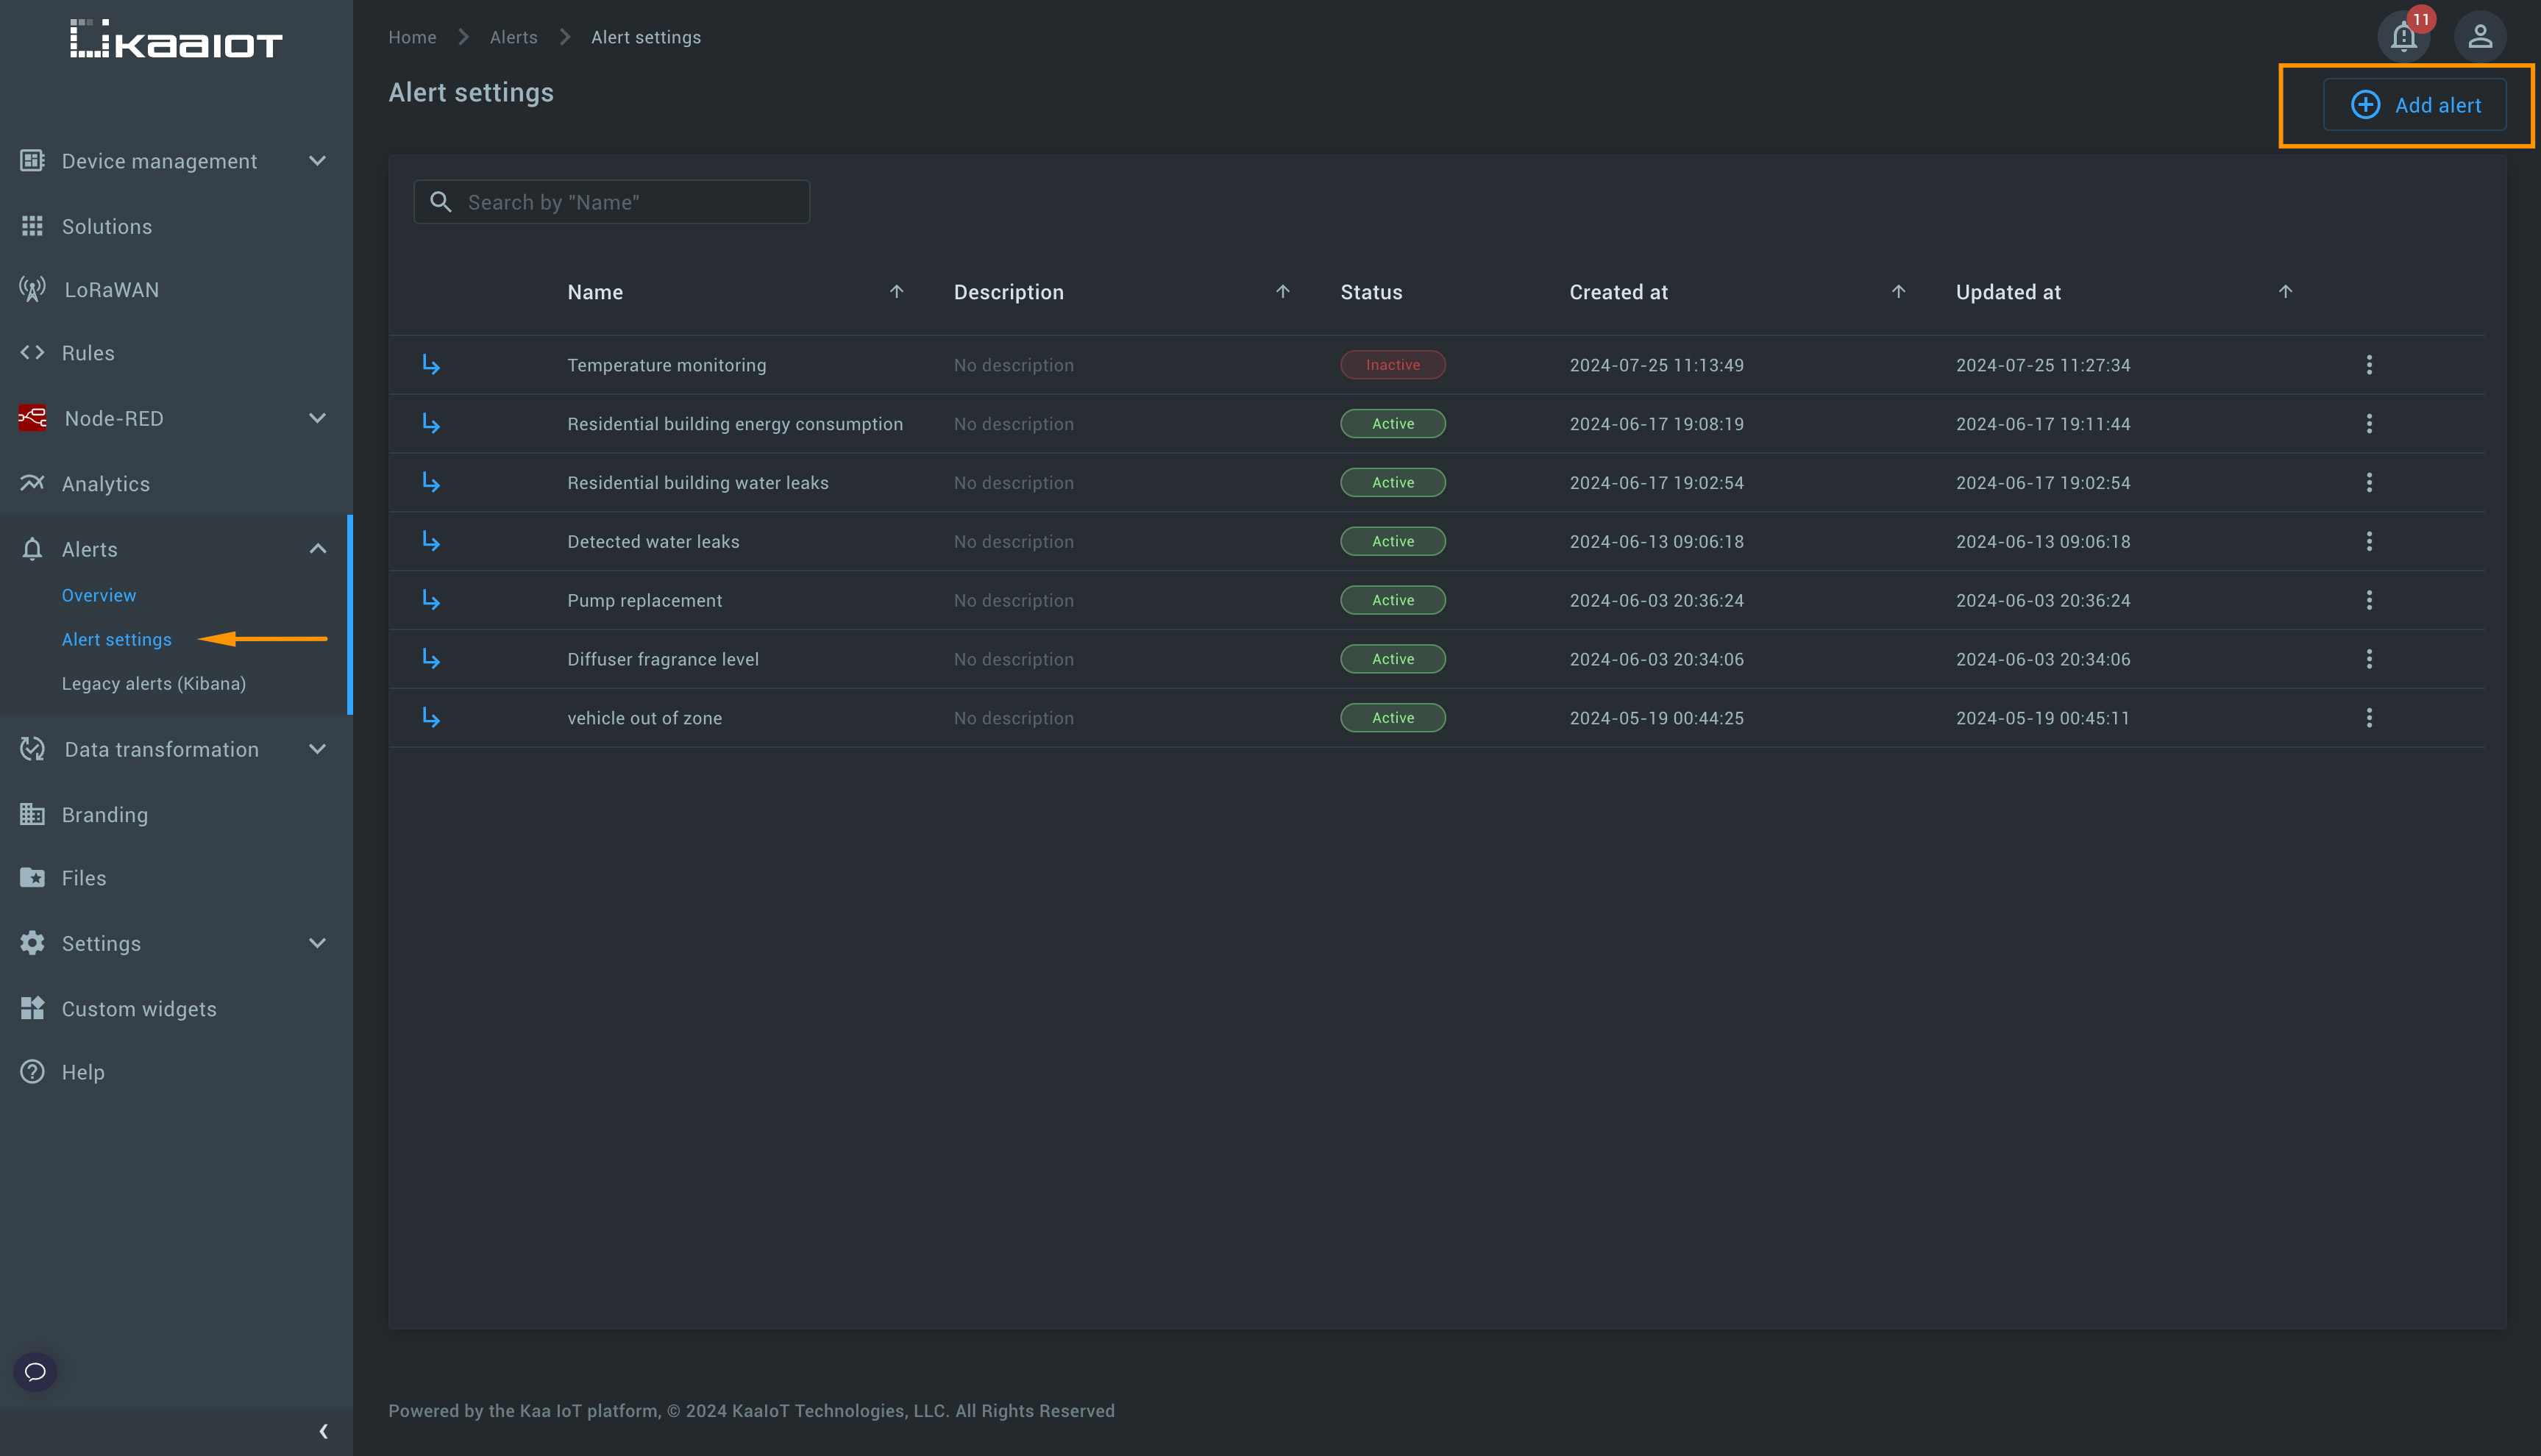Open actions menu for Residential building water leaks
2541x1456 pixels.
pos(2368,483)
